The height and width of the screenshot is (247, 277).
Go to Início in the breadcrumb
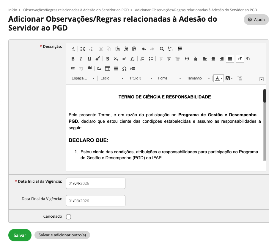click(12, 10)
